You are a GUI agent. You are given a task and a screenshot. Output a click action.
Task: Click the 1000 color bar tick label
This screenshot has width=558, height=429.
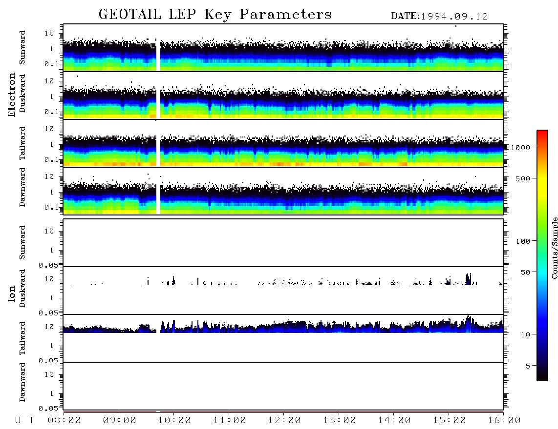520,148
